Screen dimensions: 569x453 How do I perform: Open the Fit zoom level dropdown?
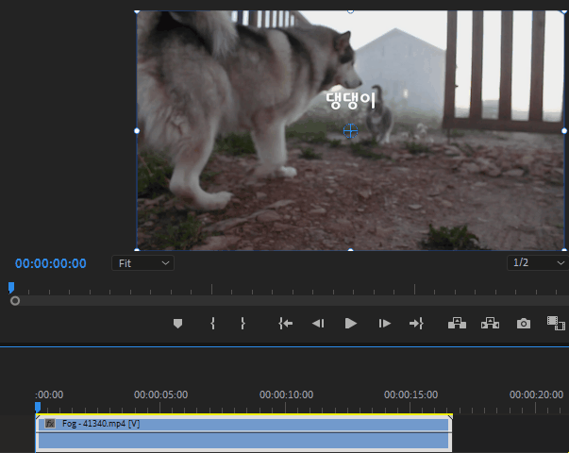coord(143,263)
